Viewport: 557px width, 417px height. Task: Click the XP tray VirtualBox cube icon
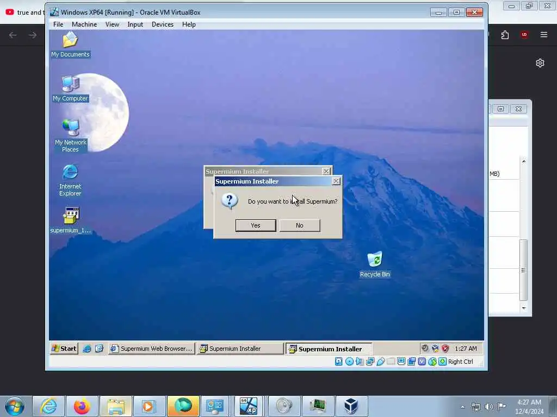coord(435,349)
